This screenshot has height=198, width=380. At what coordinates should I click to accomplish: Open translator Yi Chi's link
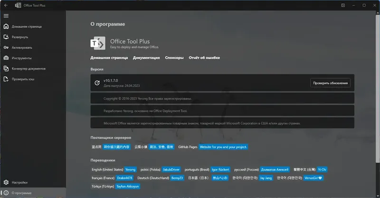(x=322, y=170)
